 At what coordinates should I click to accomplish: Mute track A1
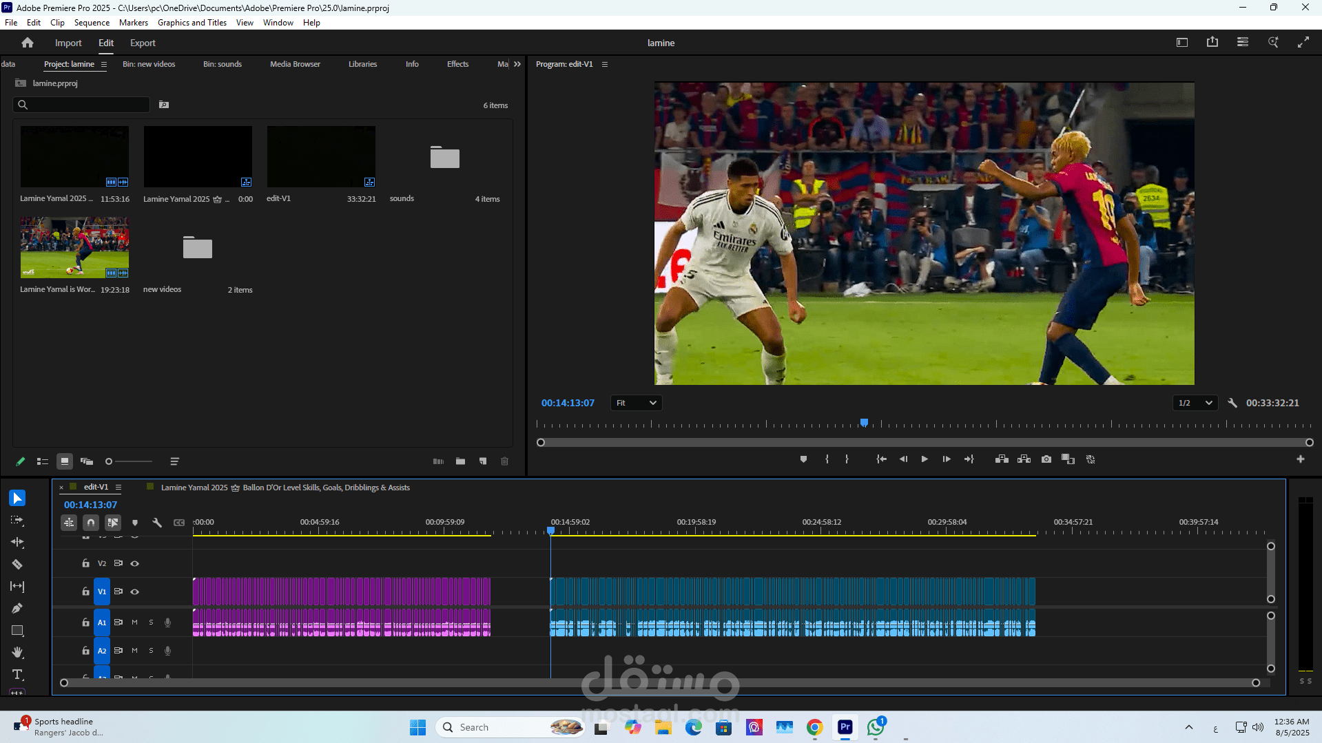(134, 622)
